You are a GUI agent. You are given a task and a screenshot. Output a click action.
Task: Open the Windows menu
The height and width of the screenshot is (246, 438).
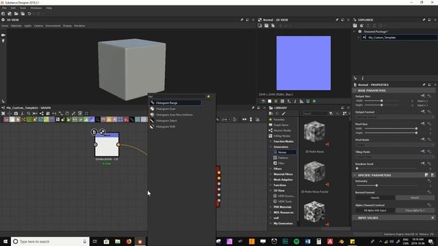(36, 8)
